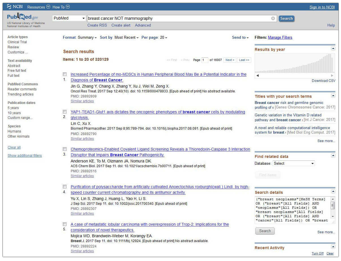Image resolution: width=341 pixels, height=261 pixels.
Task: Filter by Clinical Trial article type
Action: tap(17, 42)
